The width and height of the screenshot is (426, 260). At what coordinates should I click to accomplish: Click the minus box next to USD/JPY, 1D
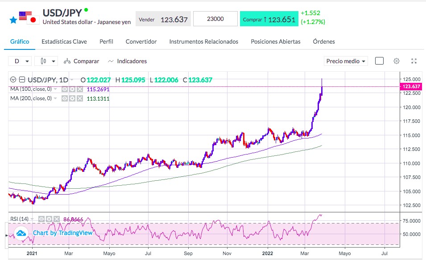(x=22, y=80)
